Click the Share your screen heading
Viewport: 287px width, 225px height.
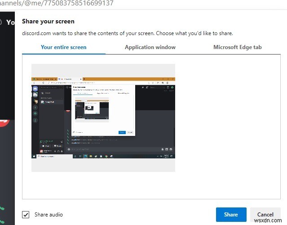pos(48,22)
